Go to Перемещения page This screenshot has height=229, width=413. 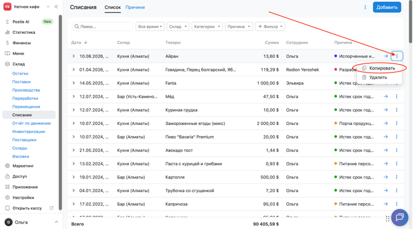coord(26,106)
